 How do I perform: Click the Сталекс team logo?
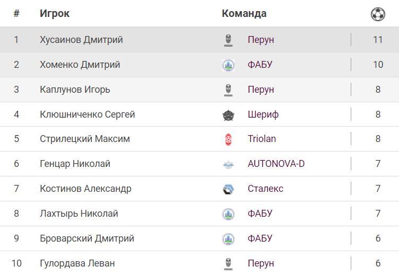pyautogui.click(x=228, y=189)
